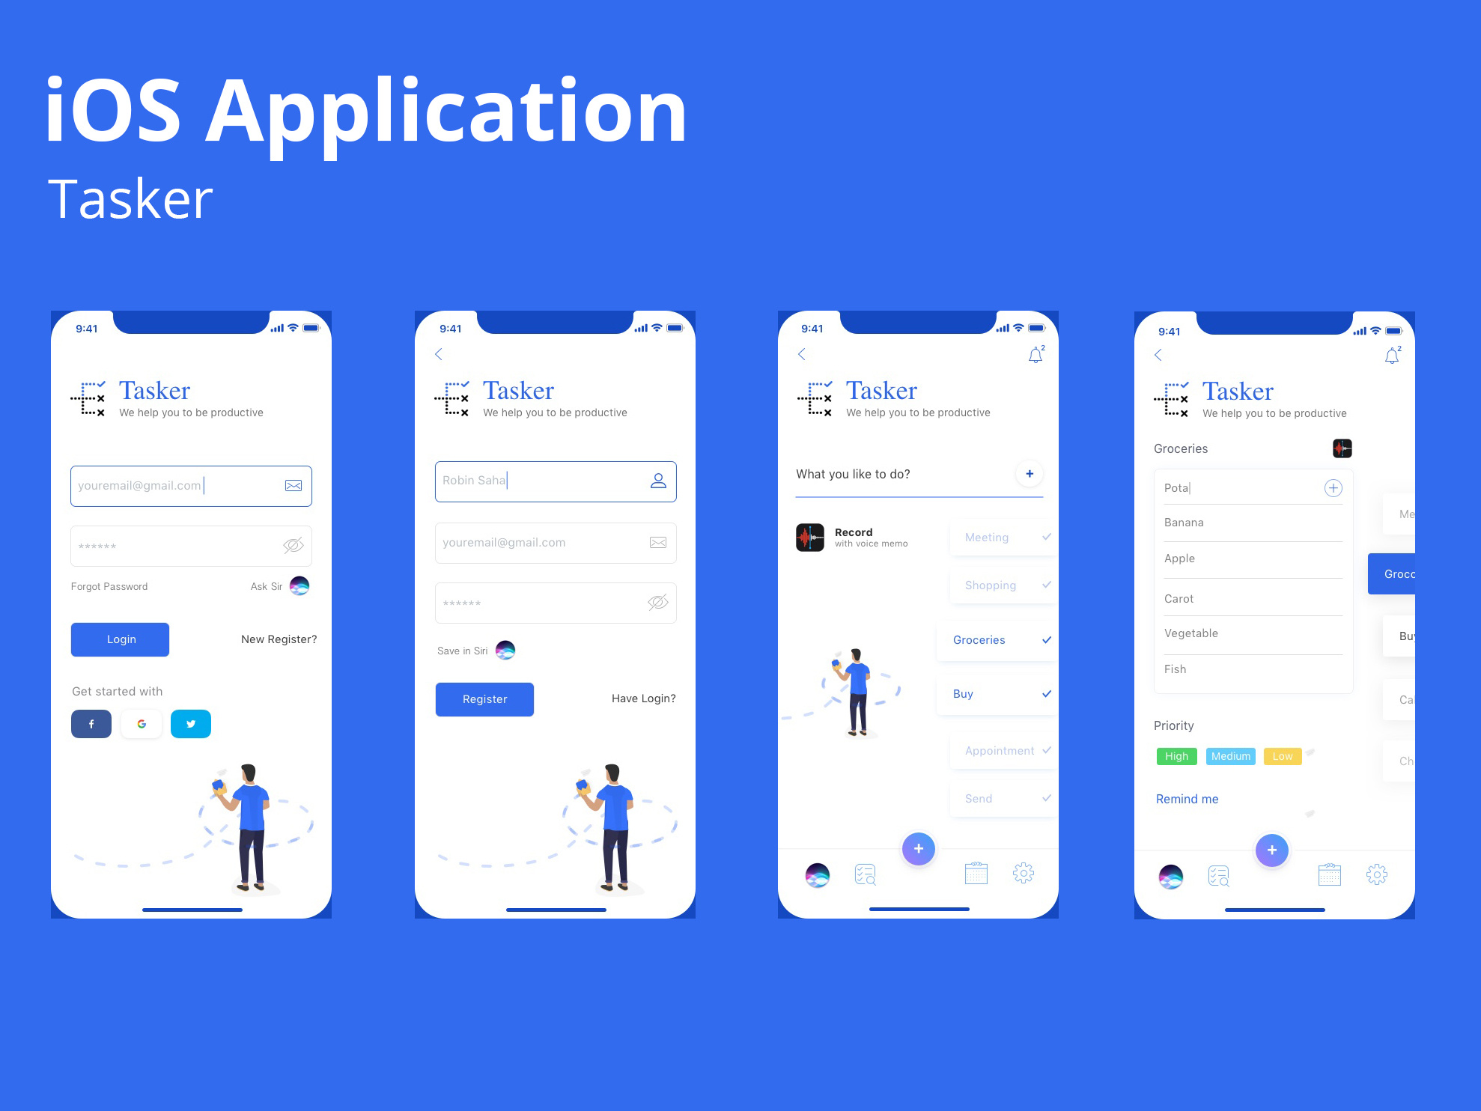Image resolution: width=1481 pixels, height=1111 pixels.
Task: Toggle the Groceries category checkmark
Action: (1046, 639)
